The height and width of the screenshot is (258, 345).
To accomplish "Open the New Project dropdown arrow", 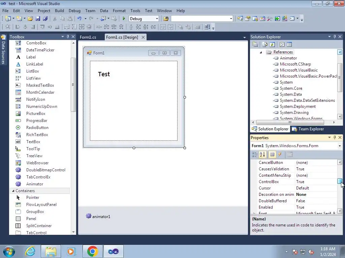I will pos(13,19).
